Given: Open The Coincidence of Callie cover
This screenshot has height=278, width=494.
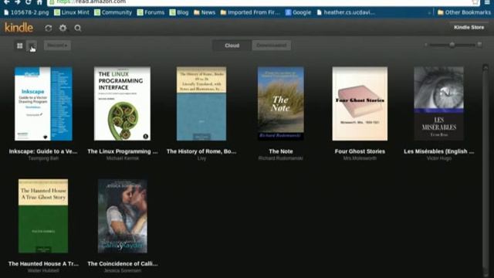Looking at the screenshot, I should click(122, 216).
